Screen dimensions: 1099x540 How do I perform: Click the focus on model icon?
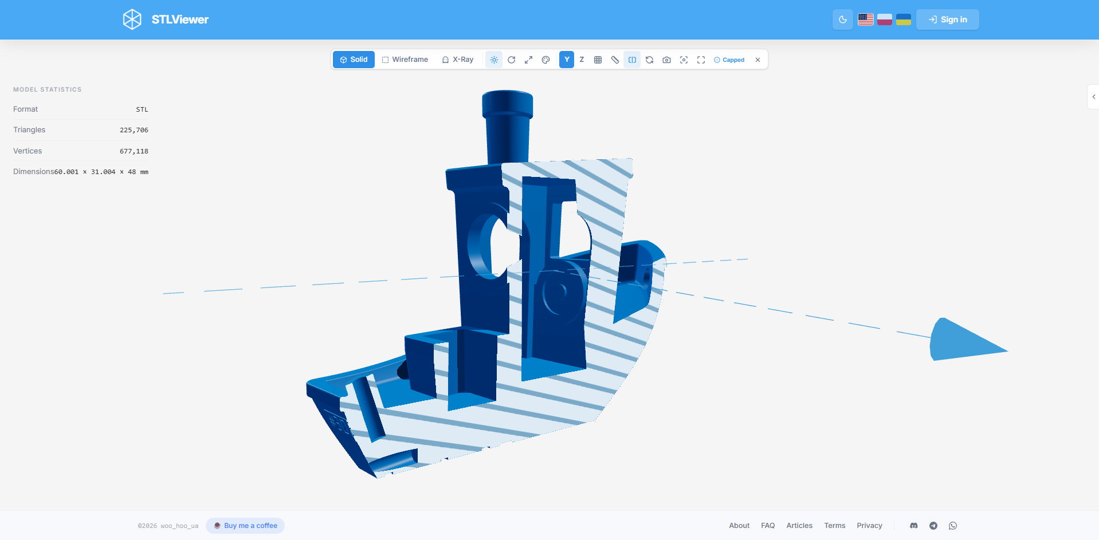tap(684, 60)
